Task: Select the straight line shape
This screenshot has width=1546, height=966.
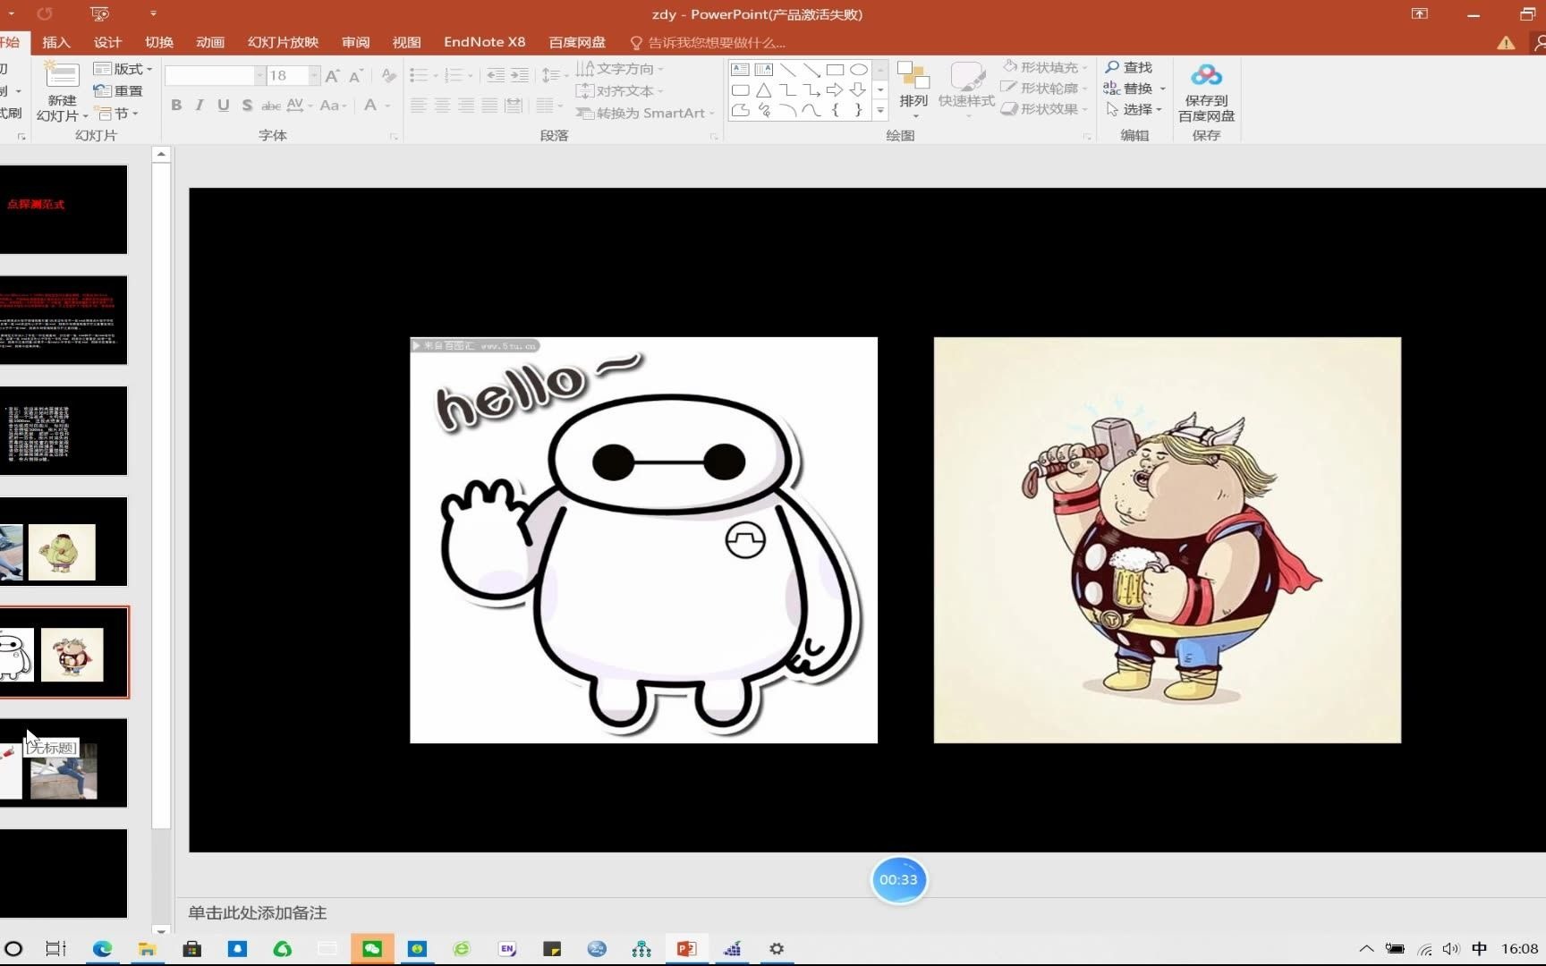Action: point(787,70)
